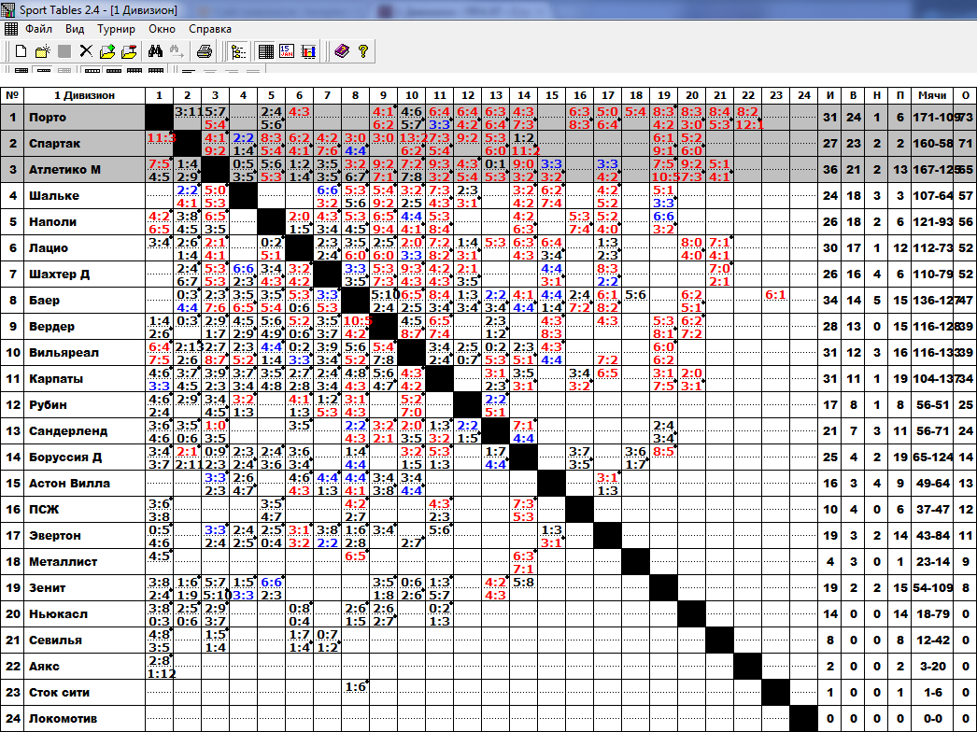Create a new file with blank page icon
Image resolution: width=977 pixels, height=732 pixels.
(x=21, y=51)
